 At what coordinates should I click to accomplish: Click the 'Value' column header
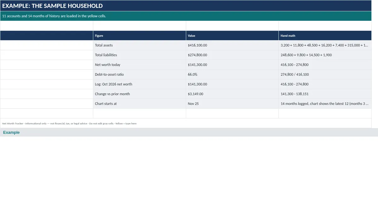click(232, 35)
